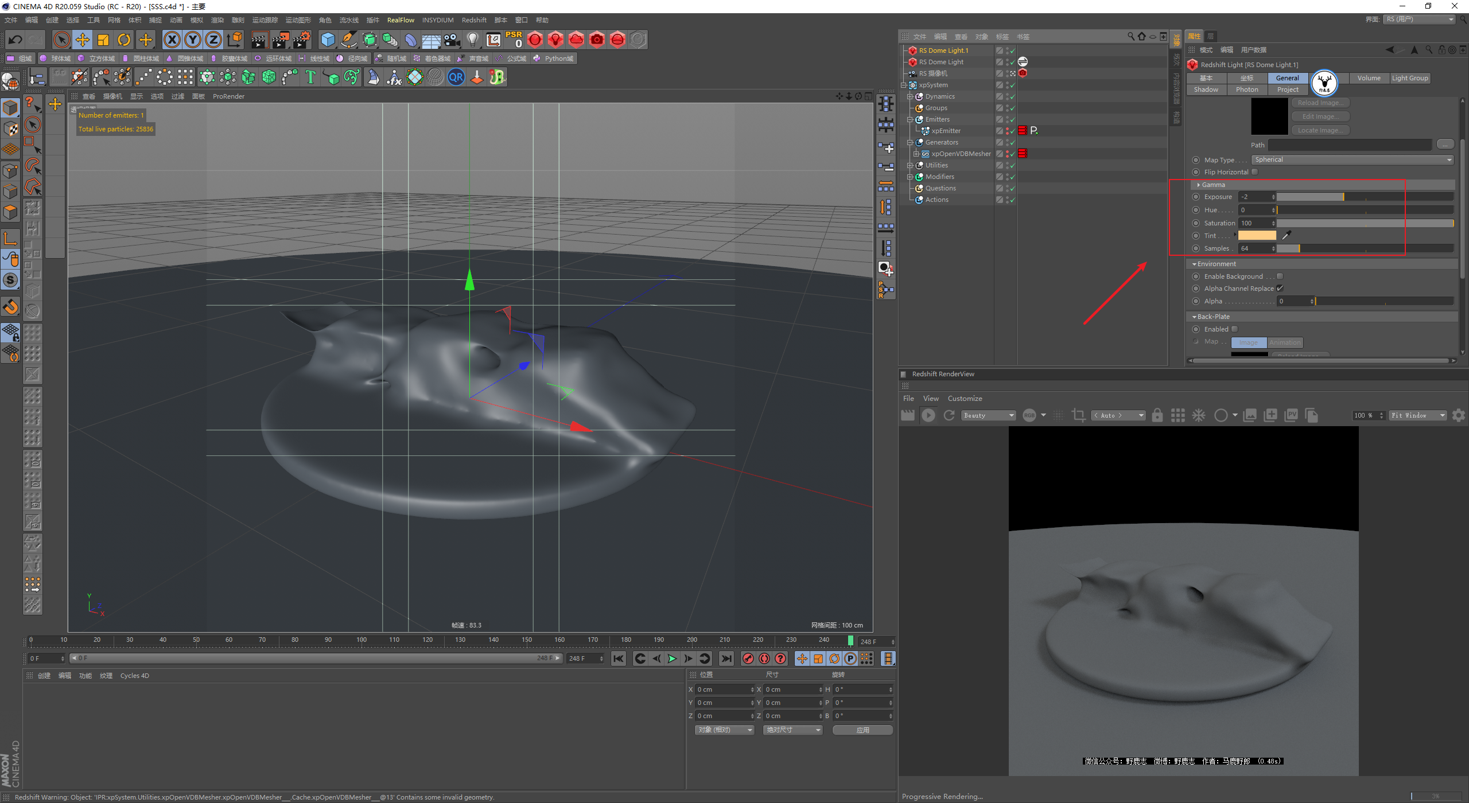
Task: Open the Beauty AOV dropdown
Action: pos(988,415)
